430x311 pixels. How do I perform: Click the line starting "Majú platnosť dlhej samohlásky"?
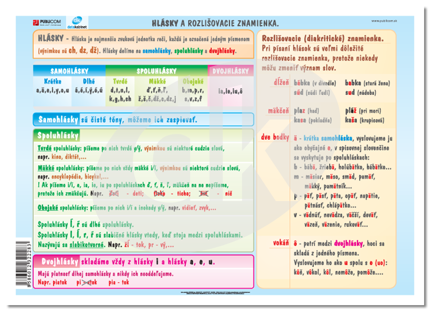coord(105,274)
